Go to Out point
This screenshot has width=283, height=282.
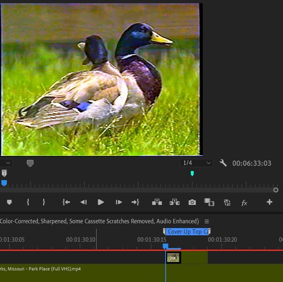pyautogui.click(x=135, y=202)
